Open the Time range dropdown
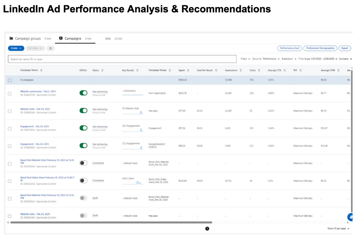 (318, 59)
